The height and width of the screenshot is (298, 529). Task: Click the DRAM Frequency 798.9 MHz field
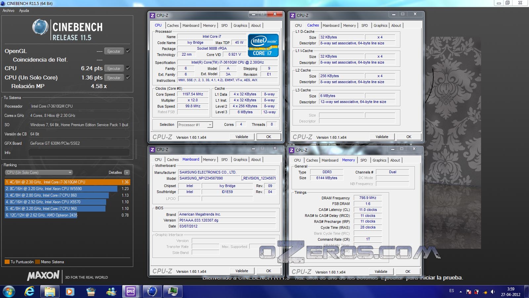(x=368, y=198)
